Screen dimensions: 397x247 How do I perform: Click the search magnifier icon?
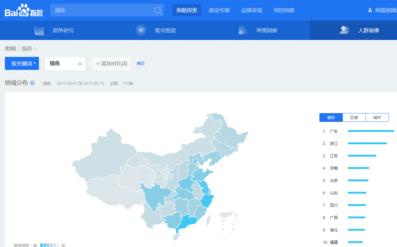coord(158,10)
